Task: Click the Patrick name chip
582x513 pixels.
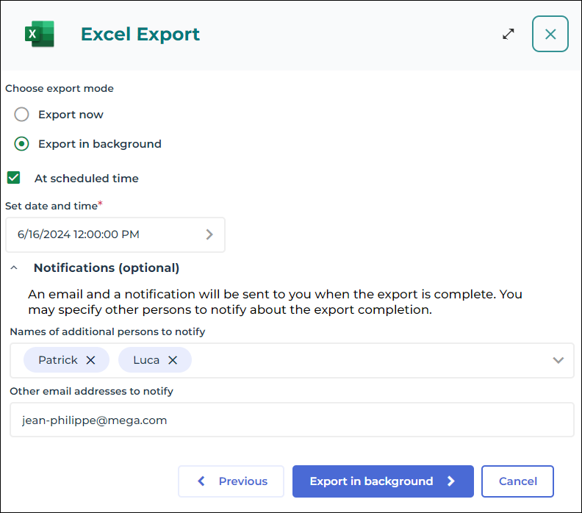Action: pos(57,360)
